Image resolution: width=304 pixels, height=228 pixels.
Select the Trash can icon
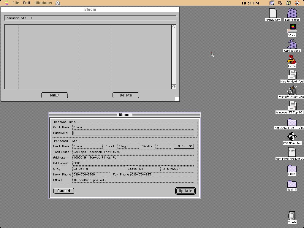click(x=292, y=216)
